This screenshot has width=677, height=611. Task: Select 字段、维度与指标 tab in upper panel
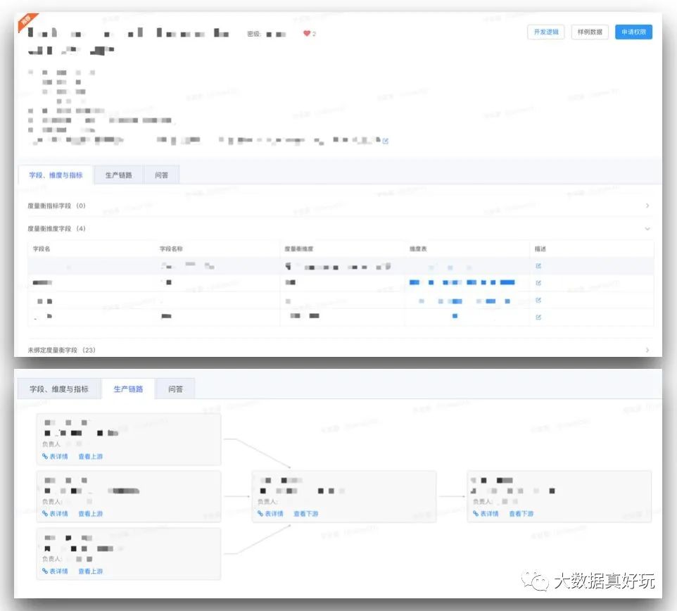coord(56,175)
